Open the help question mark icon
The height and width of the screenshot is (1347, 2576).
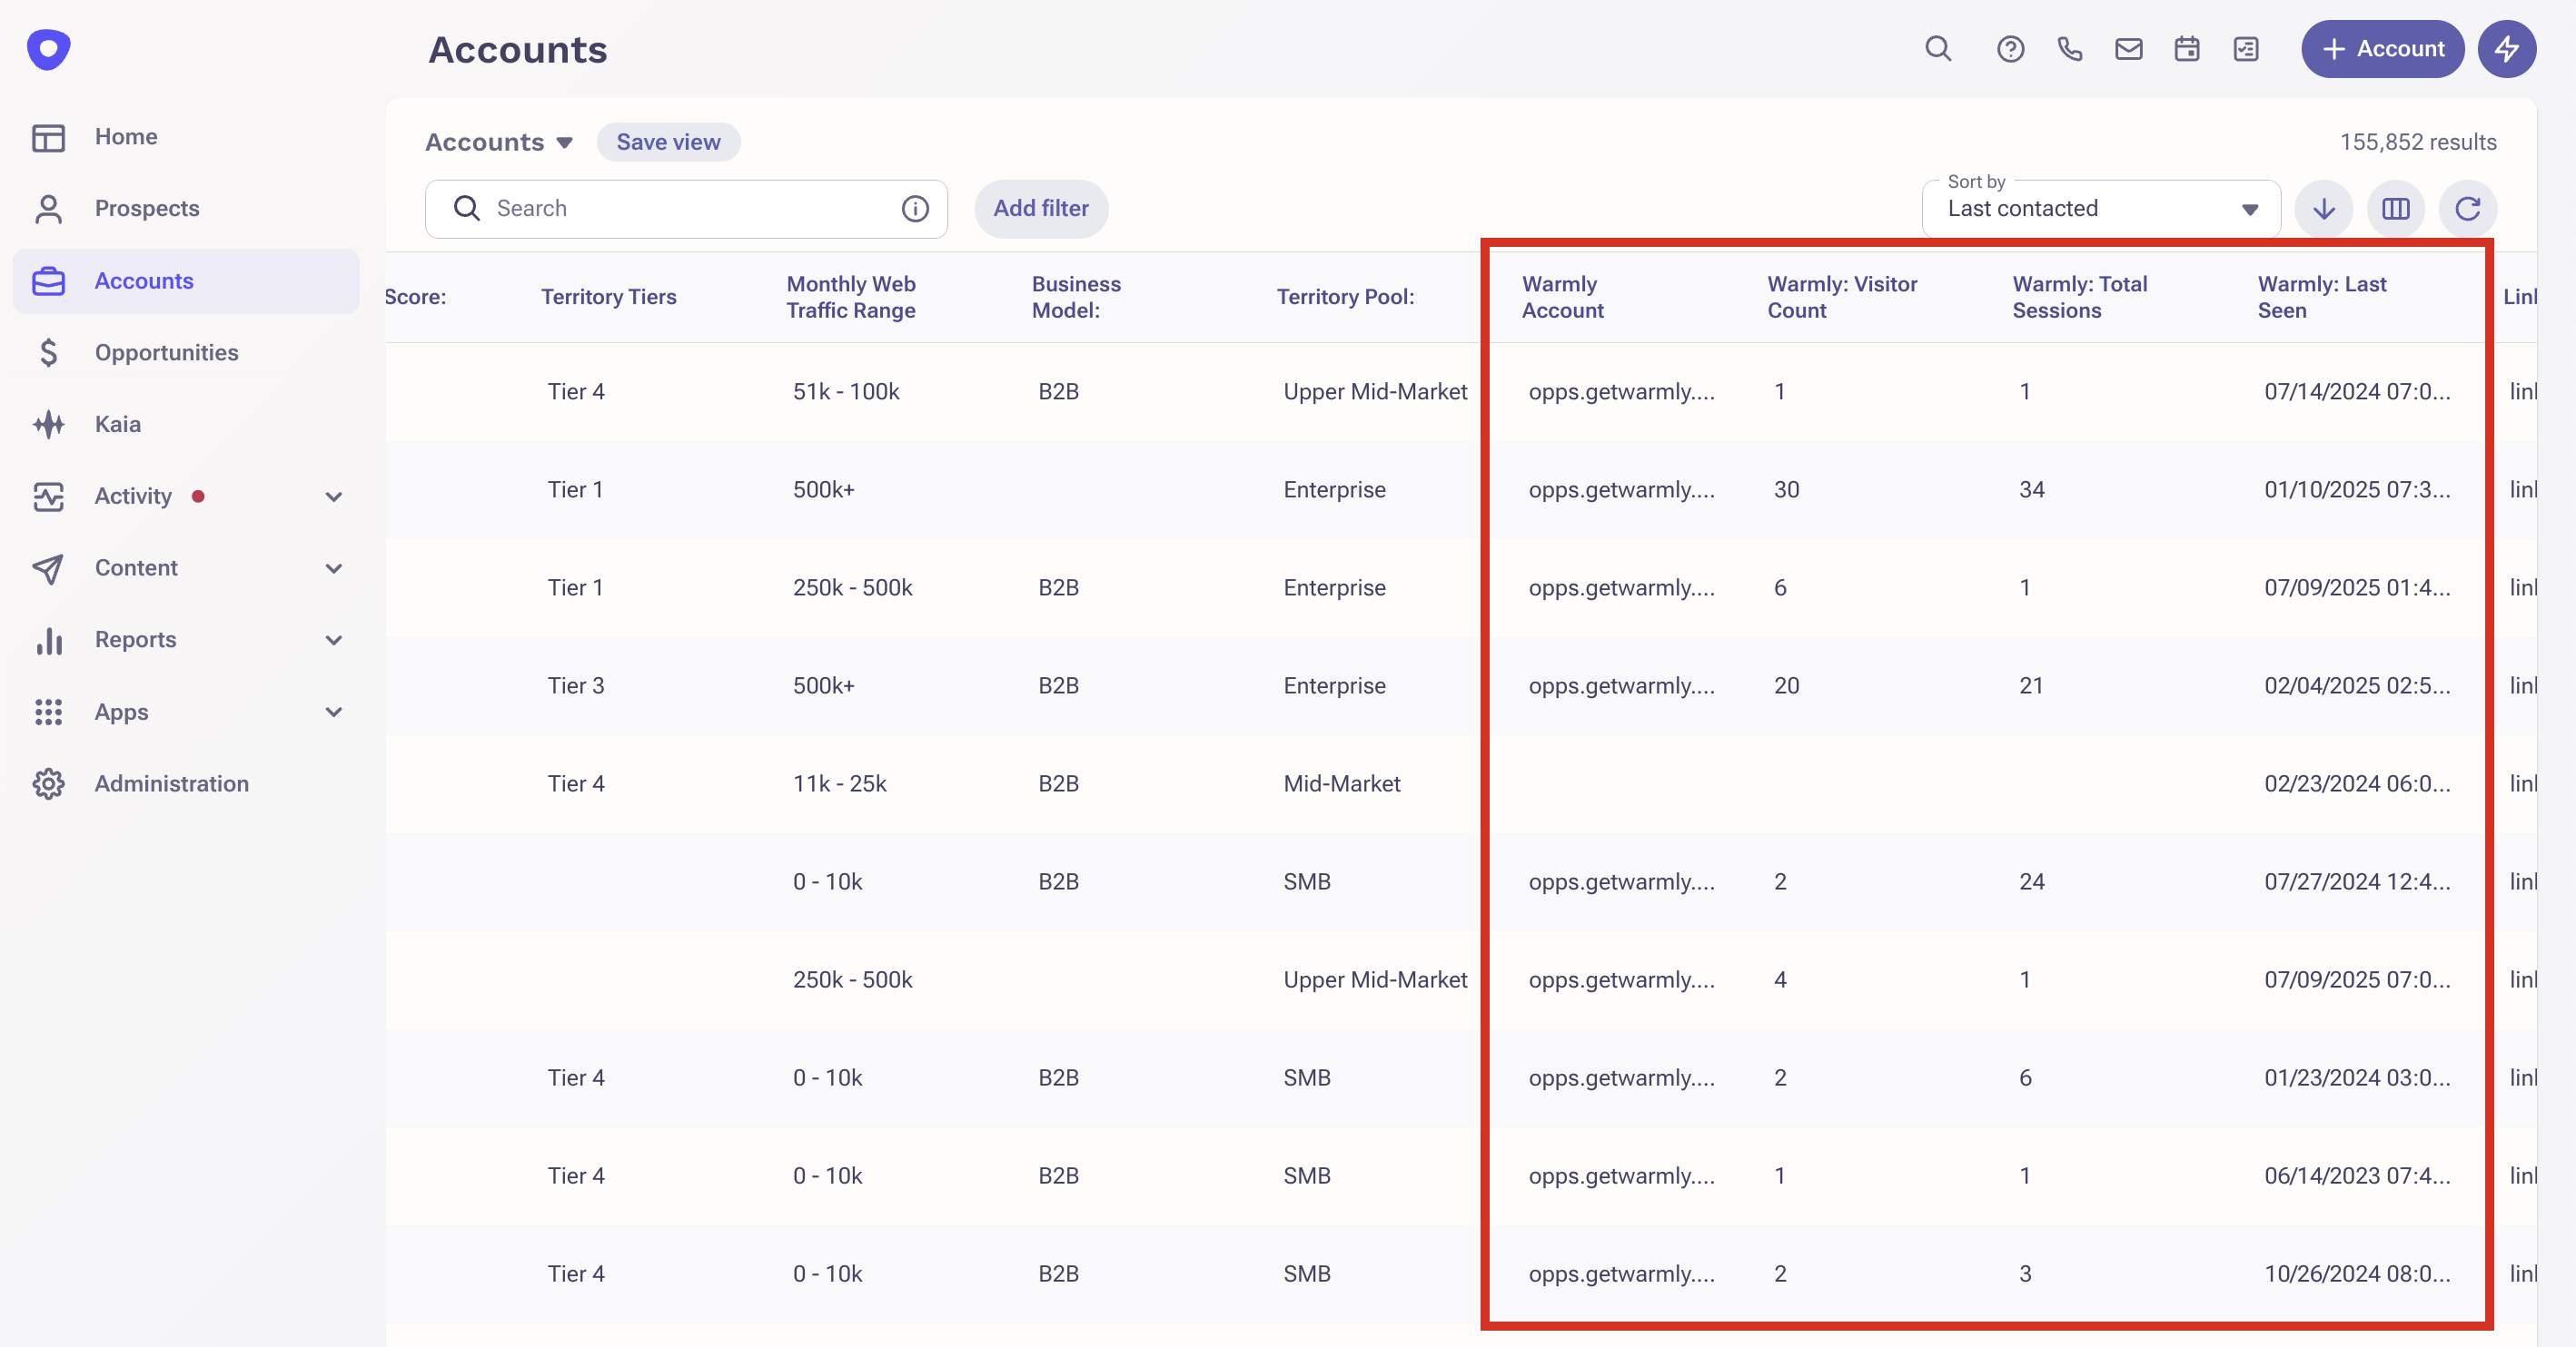pyautogui.click(x=2010, y=49)
